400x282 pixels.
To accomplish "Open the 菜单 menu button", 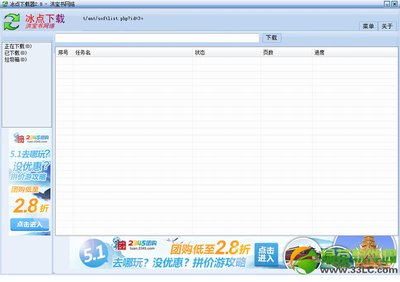I will (368, 26).
